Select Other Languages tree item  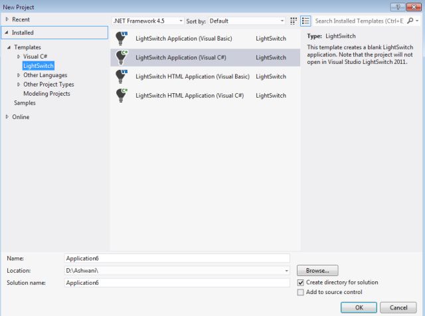pos(45,75)
